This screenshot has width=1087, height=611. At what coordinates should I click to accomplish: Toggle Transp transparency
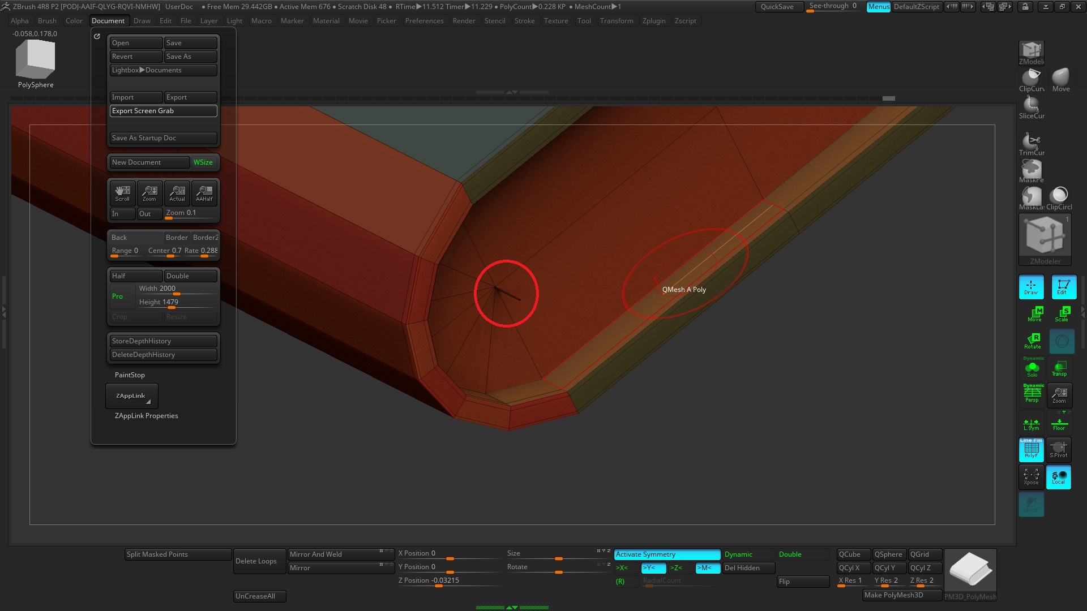pos(1059,368)
